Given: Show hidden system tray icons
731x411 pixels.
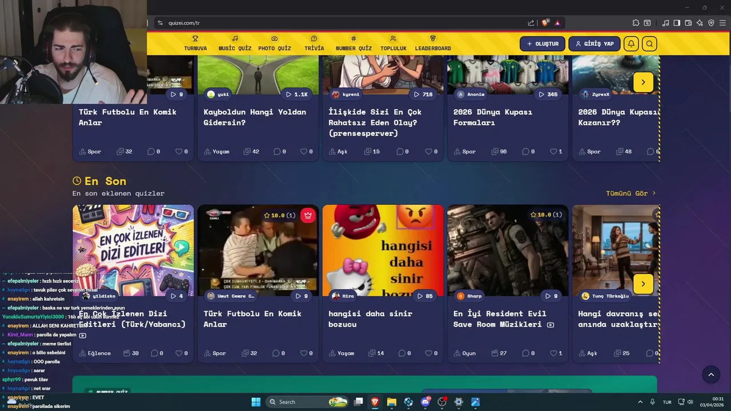Looking at the screenshot, I should tap(640, 402).
